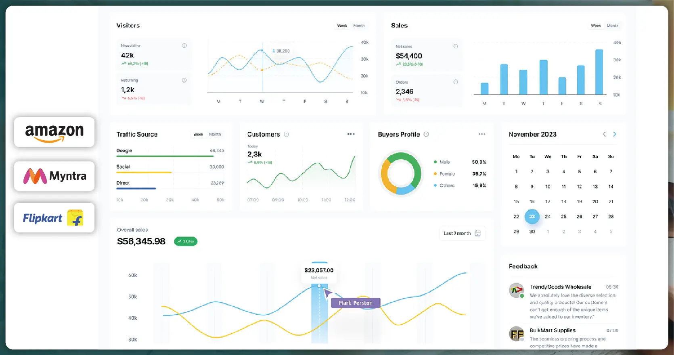Open the Last 7 month dropdown
This screenshot has width=674, height=355.
pyautogui.click(x=462, y=233)
